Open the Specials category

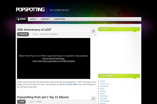[x=103, y=99]
